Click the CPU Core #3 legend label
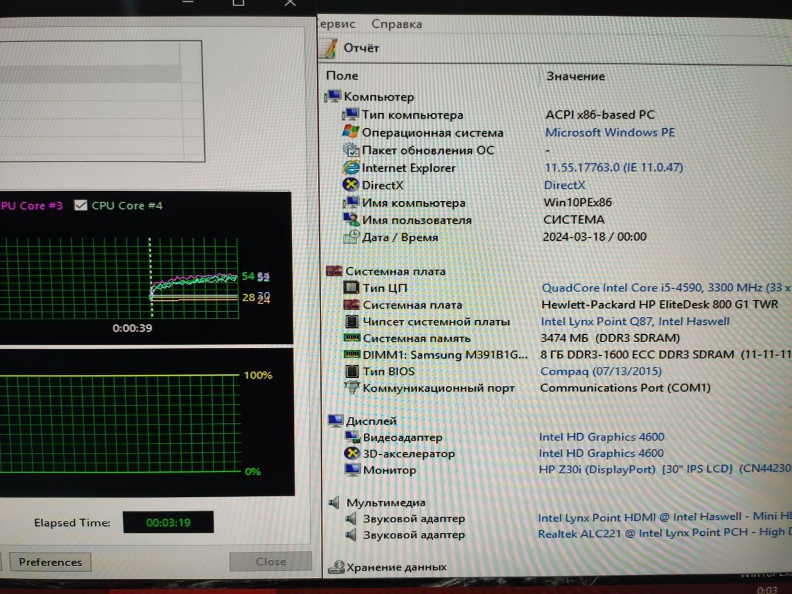Image resolution: width=792 pixels, height=594 pixels. tap(32, 205)
